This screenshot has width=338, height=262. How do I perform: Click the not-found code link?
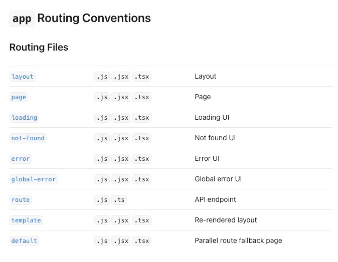tap(28, 138)
